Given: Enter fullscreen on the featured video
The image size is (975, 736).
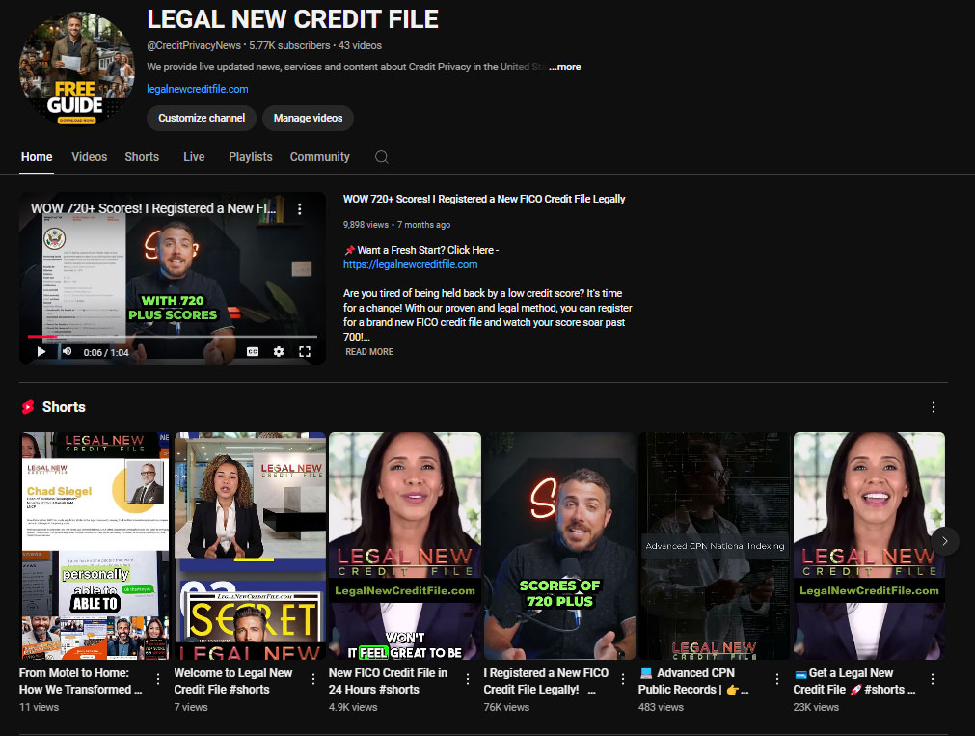Looking at the screenshot, I should pyautogui.click(x=305, y=352).
